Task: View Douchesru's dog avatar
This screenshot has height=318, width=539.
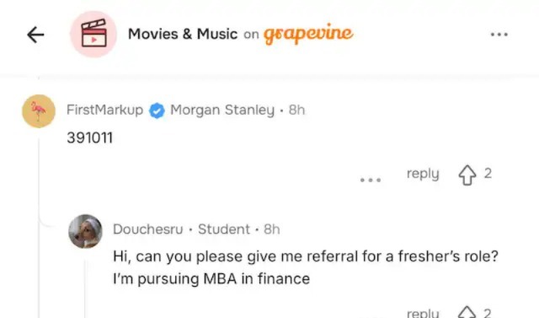Action: [85, 231]
